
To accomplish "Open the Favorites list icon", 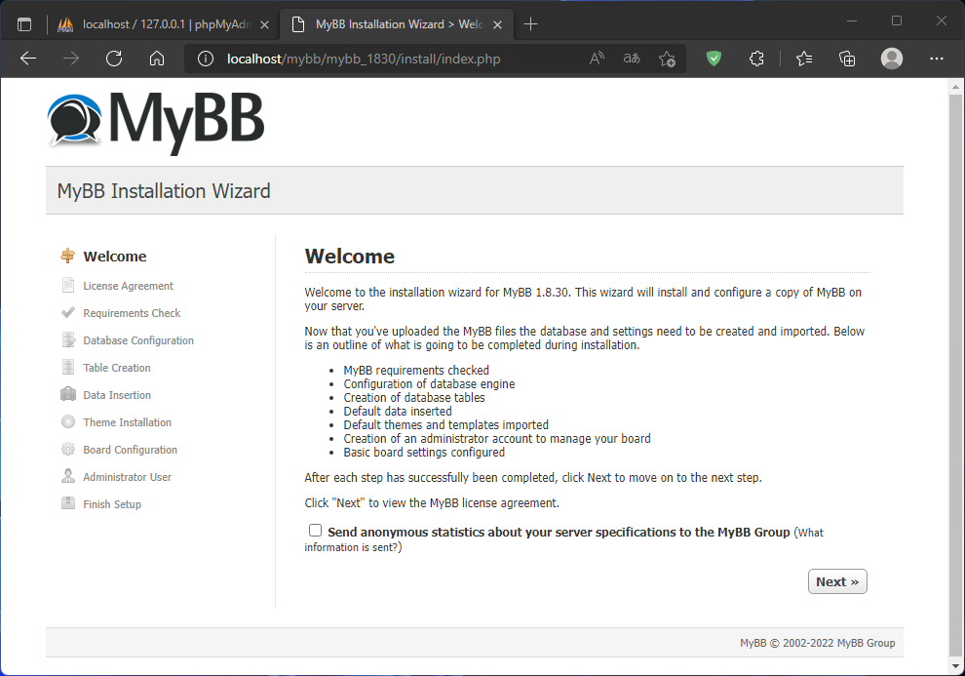I will tap(804, 59).
